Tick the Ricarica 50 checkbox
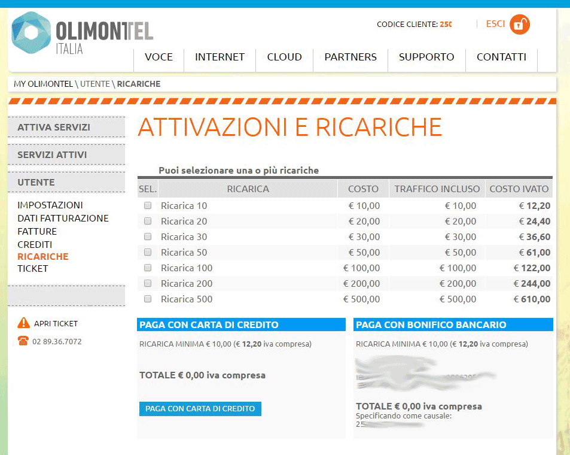570x455 pixels. pos(148,253)
